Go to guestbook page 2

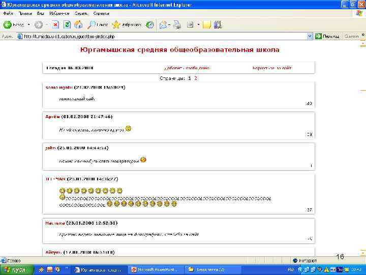(196, 78)
